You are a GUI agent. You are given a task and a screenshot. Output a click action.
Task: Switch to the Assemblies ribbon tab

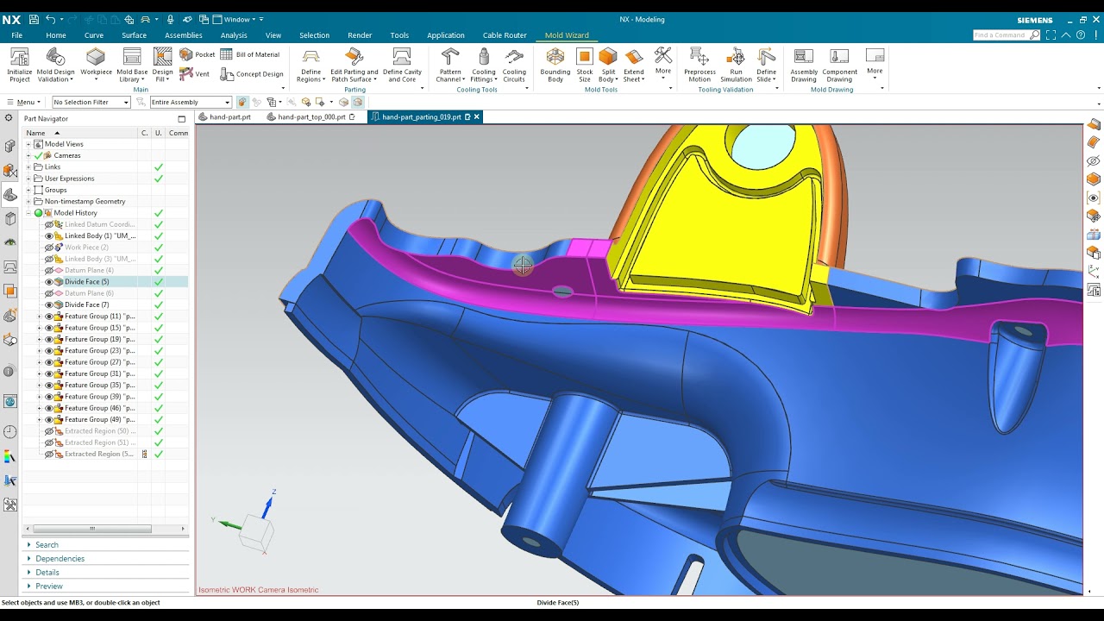click(x=184, y=35)
